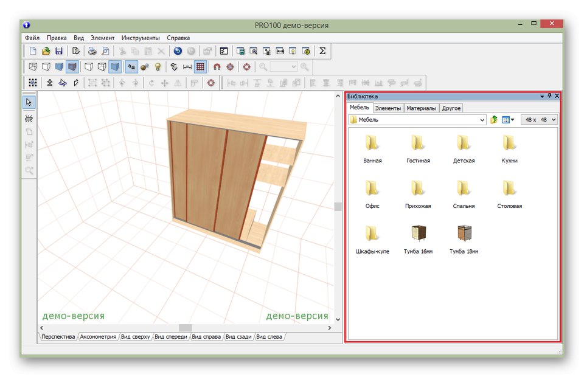Screen dimensions: 584x377
Task: Open the Инструменты menu
Action: click(141, 38)
